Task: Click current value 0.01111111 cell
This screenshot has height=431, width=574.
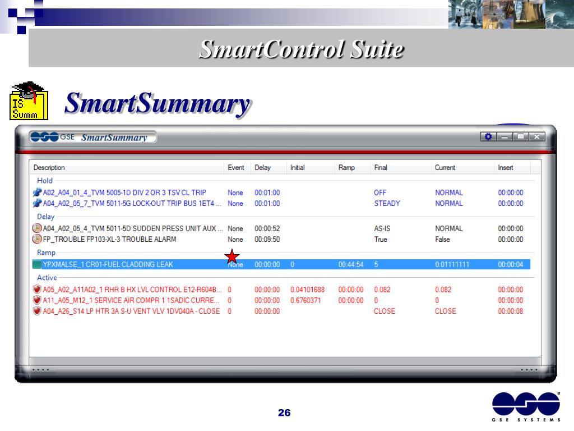Action: [x=452, y=264]
